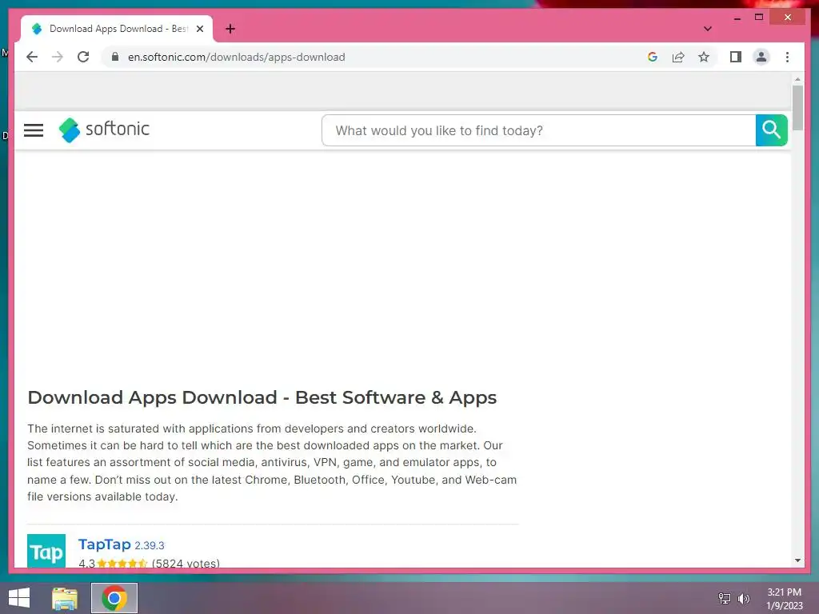Open the Google icon in the address bar
The height and width of the screenshot is (614, 819).
tap(653, 57)
